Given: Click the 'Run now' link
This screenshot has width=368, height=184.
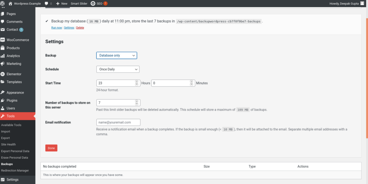Looking at the screenshot, I should click(56, 28).
